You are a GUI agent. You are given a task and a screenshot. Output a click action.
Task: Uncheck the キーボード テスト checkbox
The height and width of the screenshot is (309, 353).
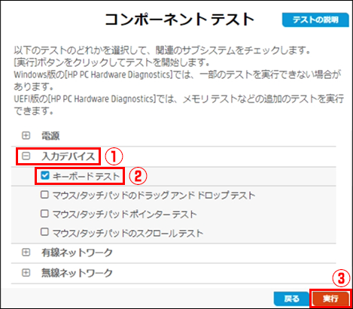(x=45, y=175)
